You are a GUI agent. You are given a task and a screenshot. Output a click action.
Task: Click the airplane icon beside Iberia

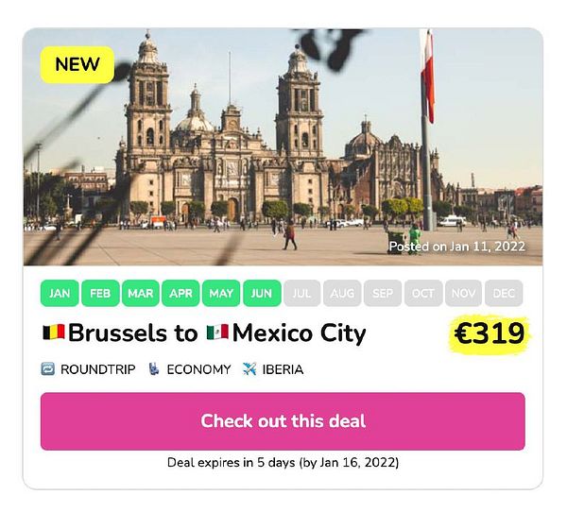point(249,369)
